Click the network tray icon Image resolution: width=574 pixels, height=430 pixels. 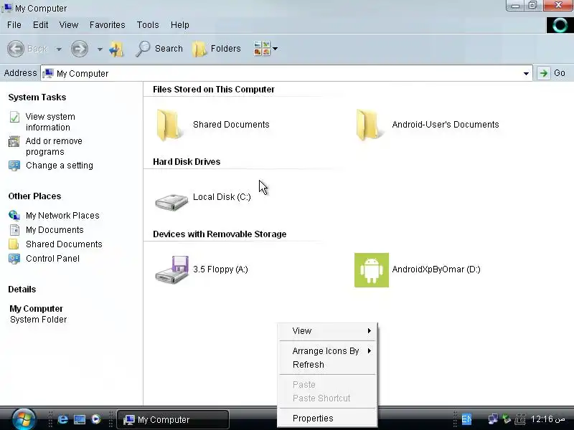tap(493, 419)
